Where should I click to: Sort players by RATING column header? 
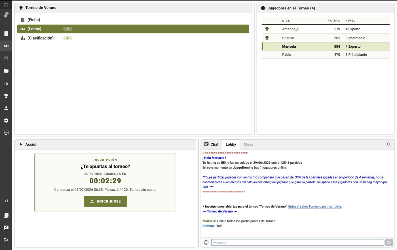tap(334, 21)
